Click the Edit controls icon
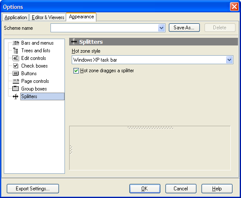Image resolution: width=241 pixels, height=198 pixels. [x=16, y=58]
